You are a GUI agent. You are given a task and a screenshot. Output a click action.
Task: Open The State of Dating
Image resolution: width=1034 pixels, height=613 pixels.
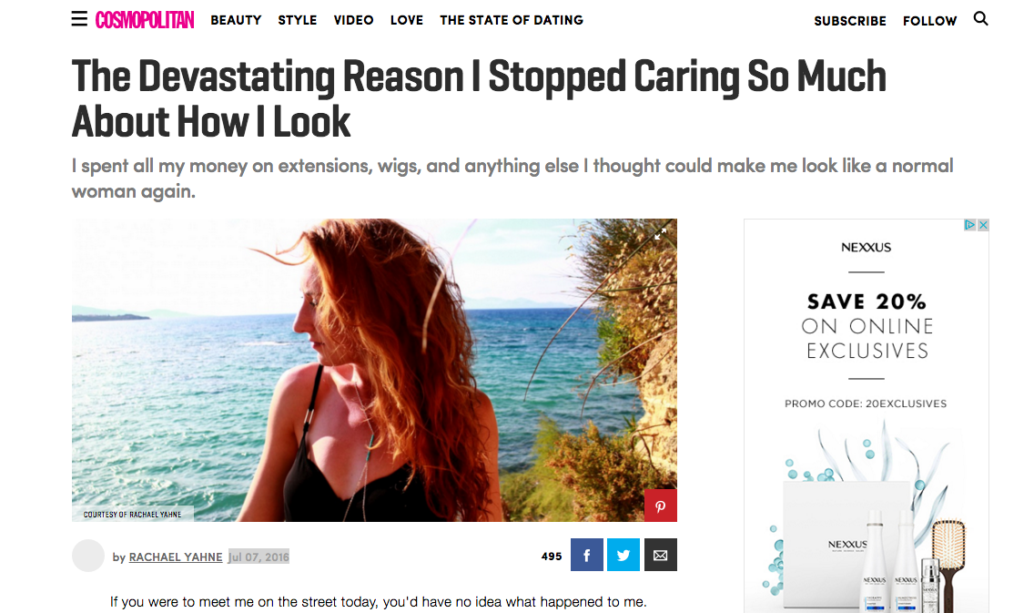512,20
